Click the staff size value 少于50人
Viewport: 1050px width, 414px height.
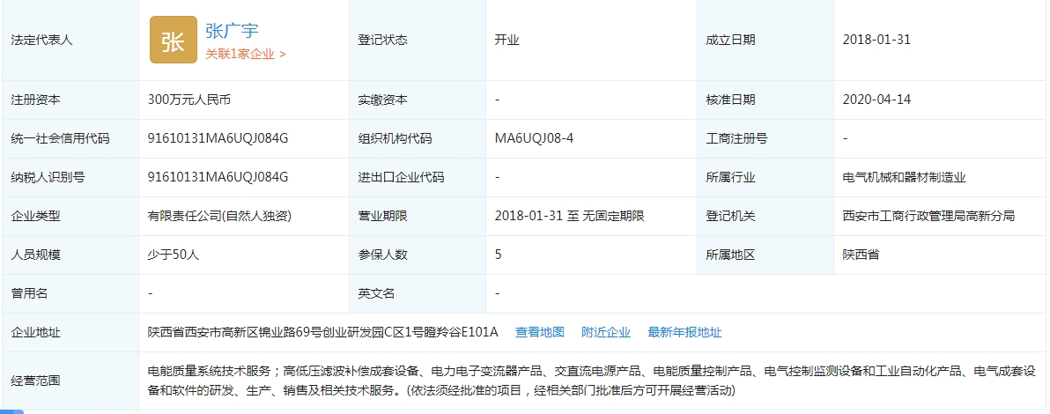(x=174, y=255)
